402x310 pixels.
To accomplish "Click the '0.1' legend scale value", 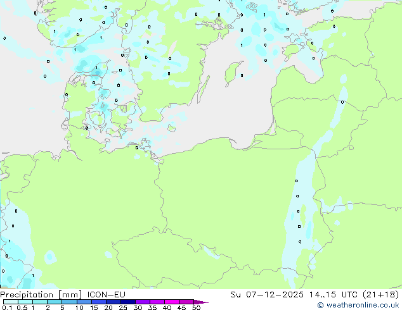I will (x=7, y=307).
